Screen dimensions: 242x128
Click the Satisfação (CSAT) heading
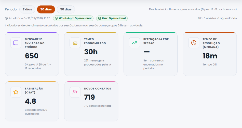point(34,90)
